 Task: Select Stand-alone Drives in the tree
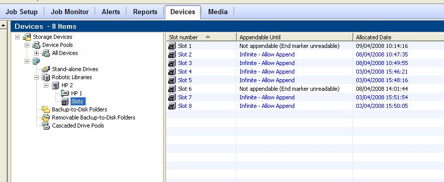click(75, 69)
